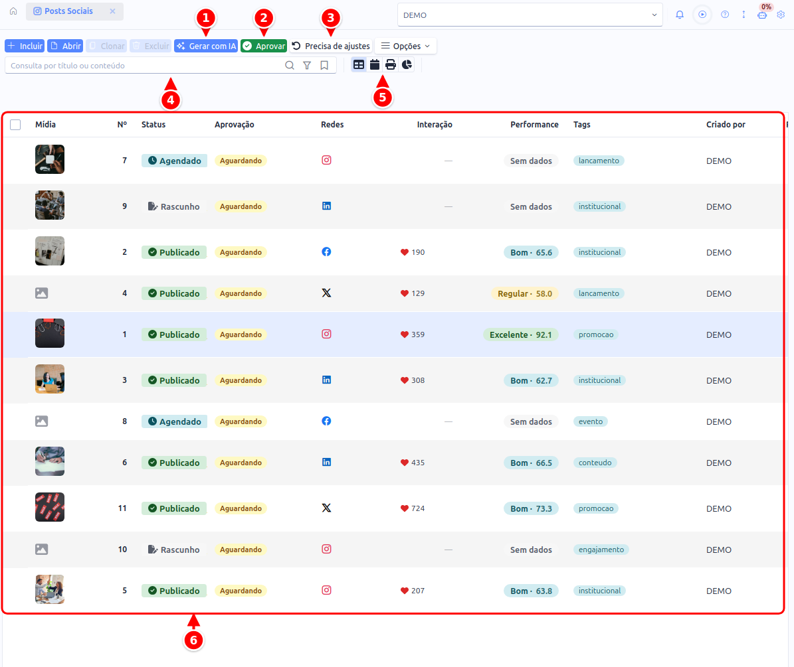
Task: Click X network icon in row 4
Action: pyautogui.click(x=327, y=293)
